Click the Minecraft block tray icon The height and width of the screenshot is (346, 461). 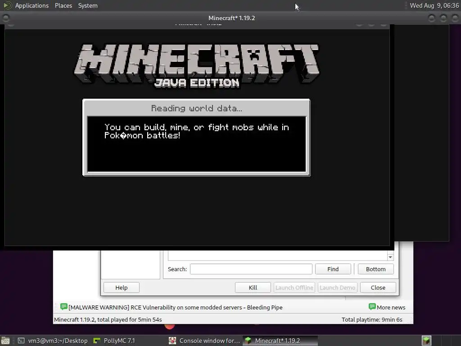[x=426, y=341]
